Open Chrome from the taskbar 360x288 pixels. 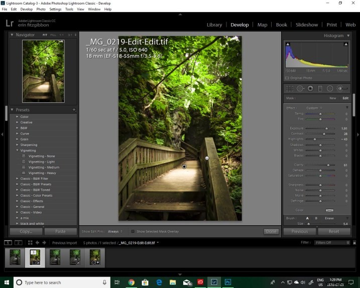click(132, 282)
